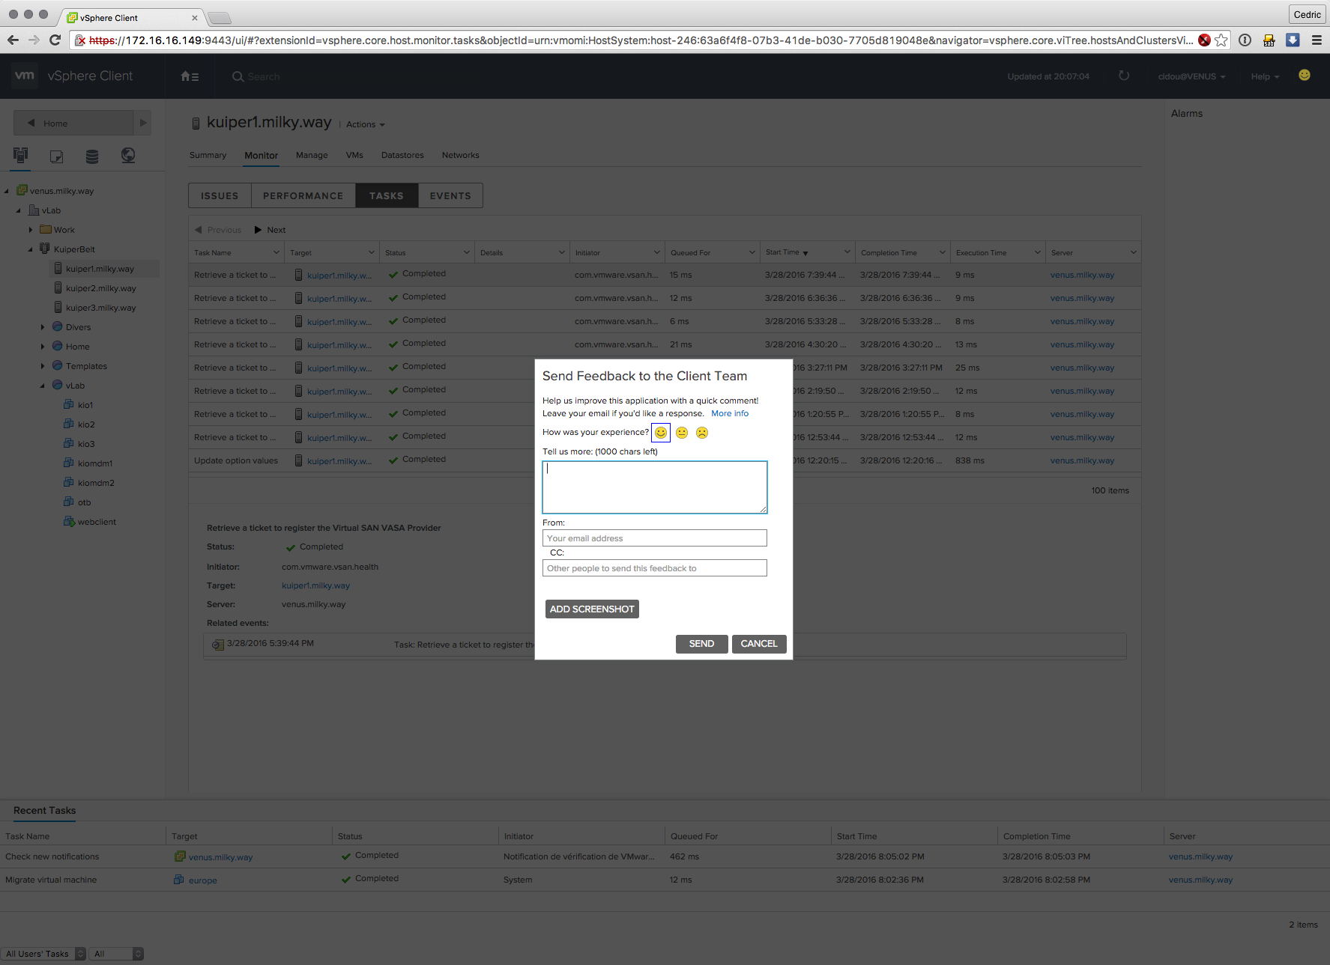This screenshot has height=965, width=1330.
Task: Expand the Help dropdown menu
Action: coord(1265,76)
